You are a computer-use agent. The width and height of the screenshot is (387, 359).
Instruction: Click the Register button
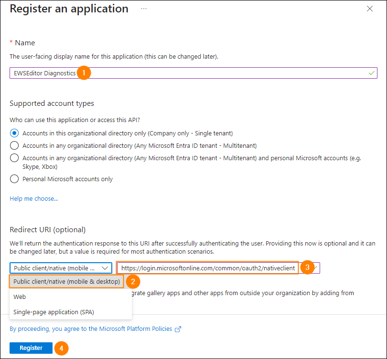[31, 348]
